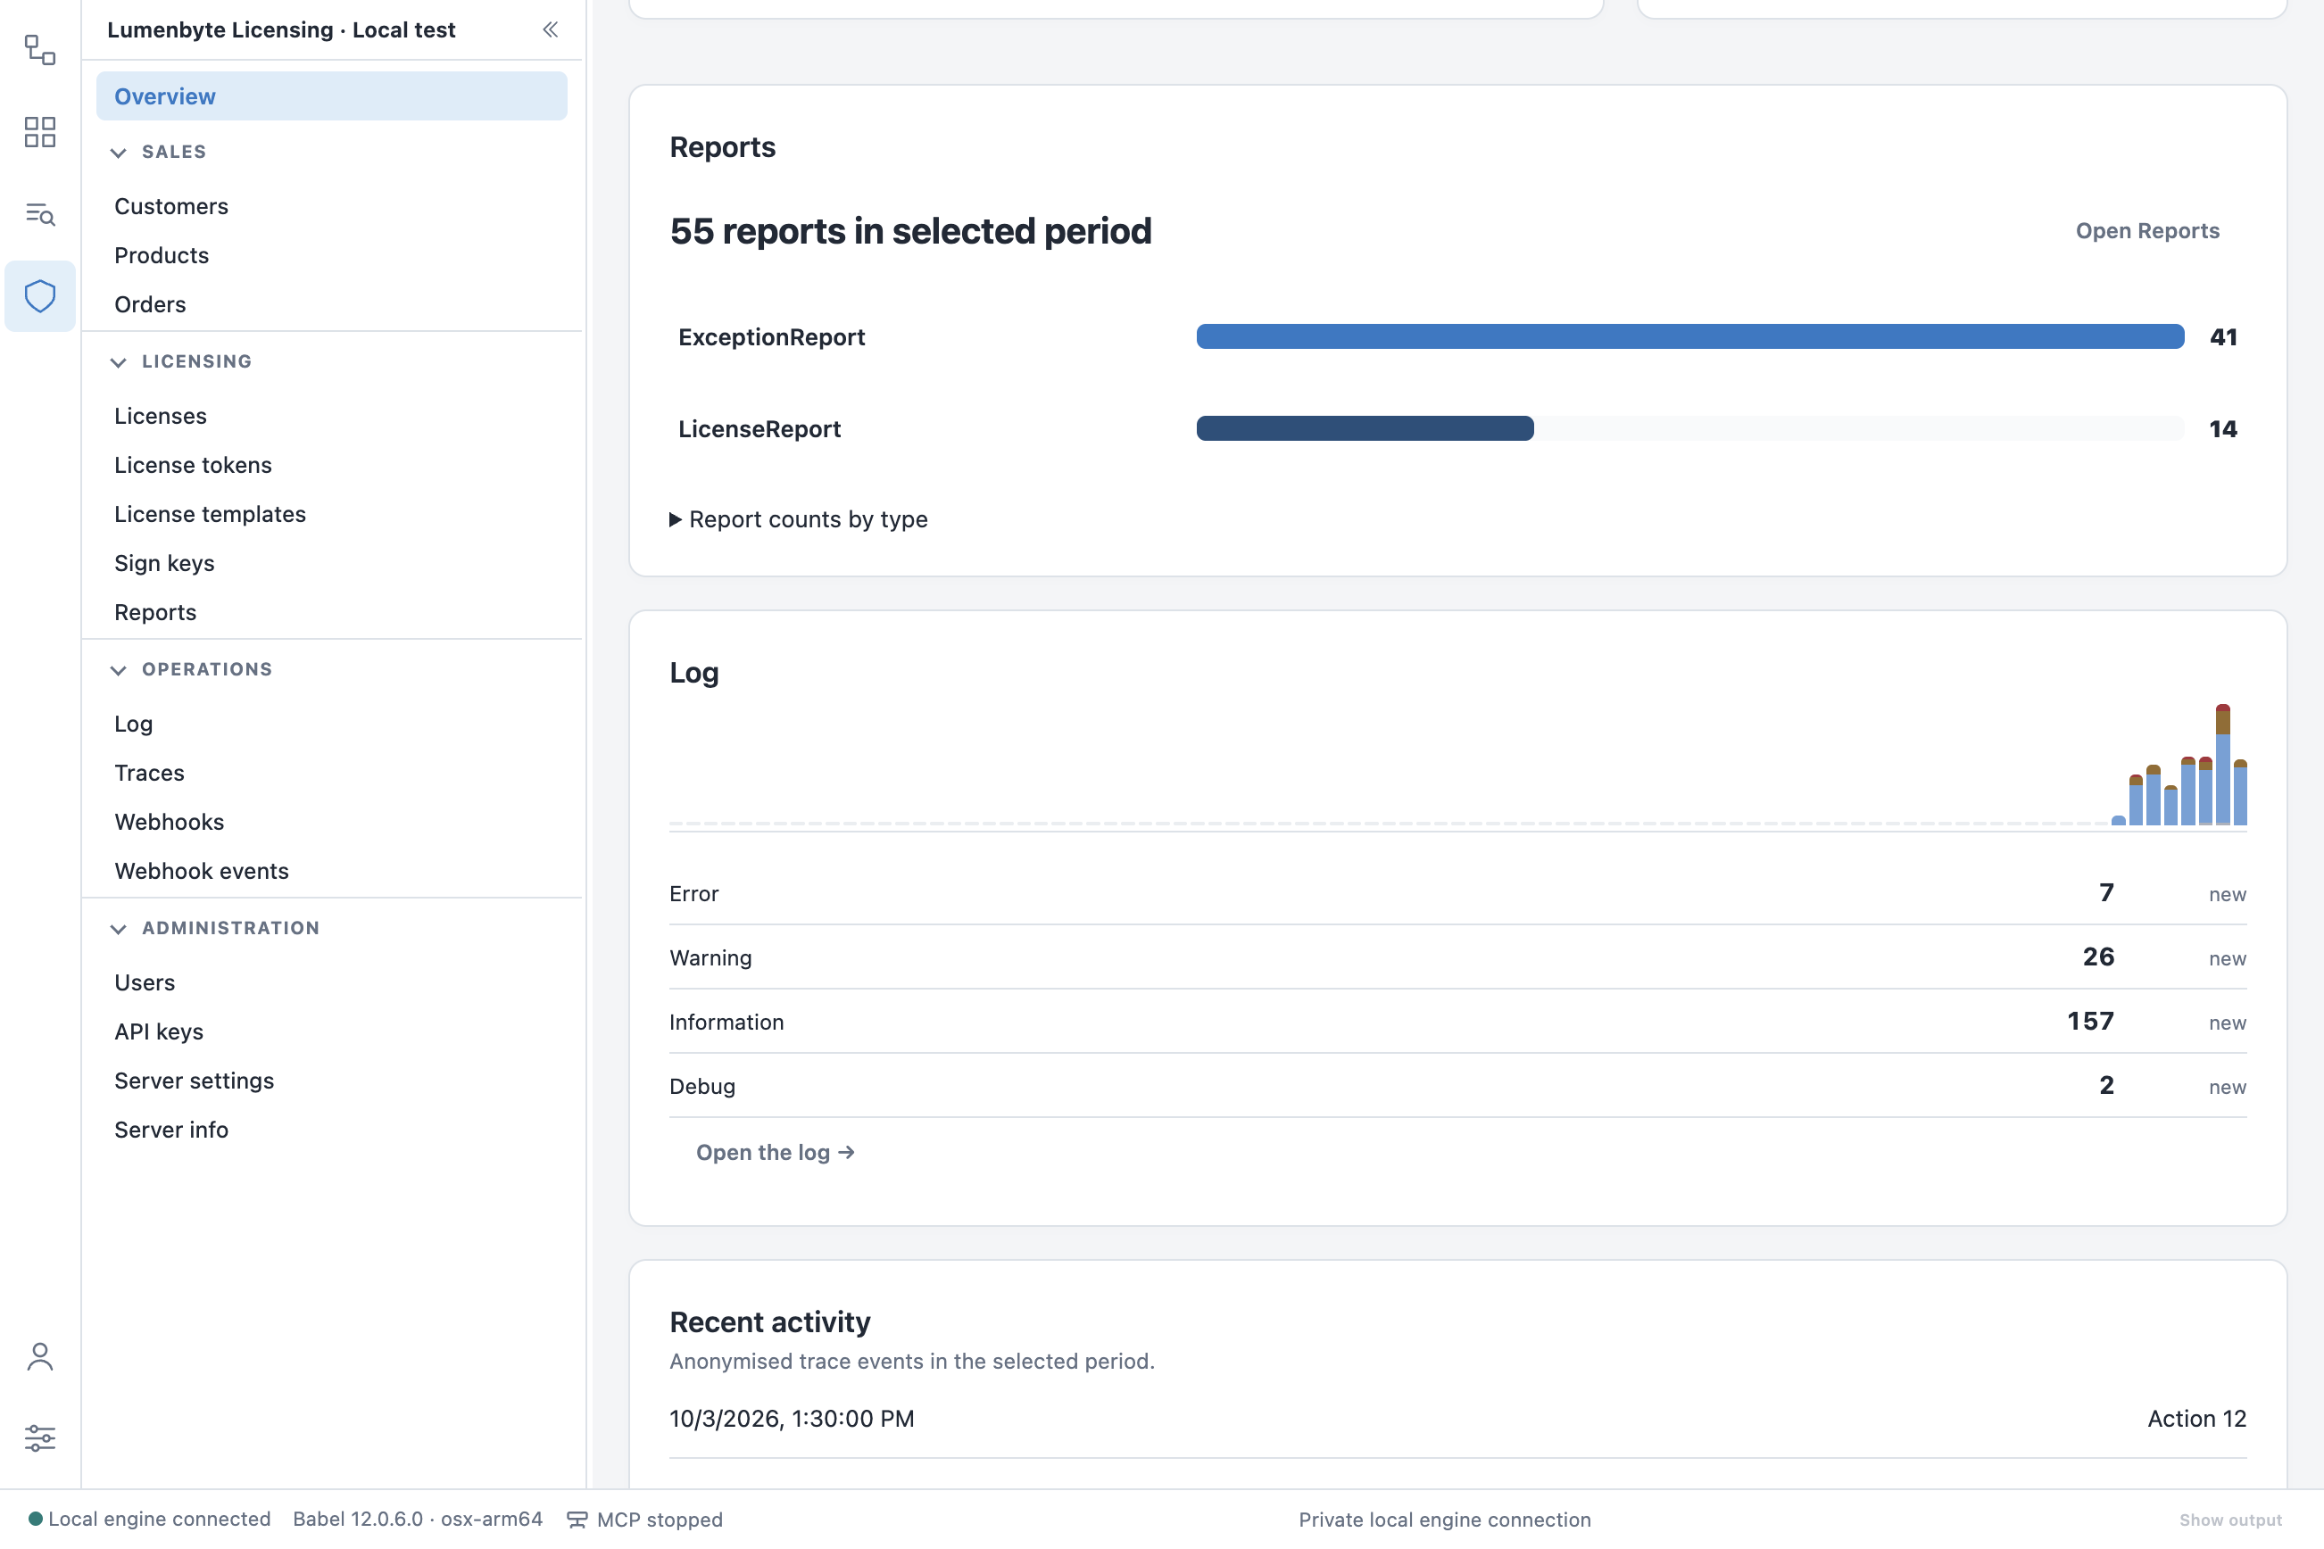Open Licenses in the sidebar

coord(160,416)
